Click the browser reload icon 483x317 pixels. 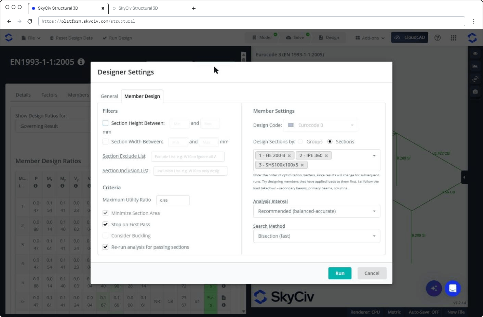point(30,21)
